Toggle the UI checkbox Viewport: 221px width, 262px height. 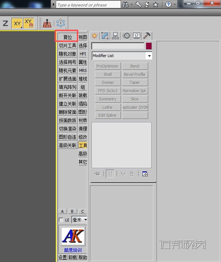click(61, 220)
